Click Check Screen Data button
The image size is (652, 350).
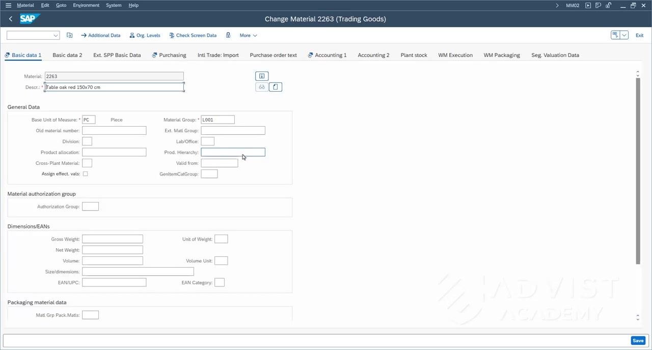point(193,35)
